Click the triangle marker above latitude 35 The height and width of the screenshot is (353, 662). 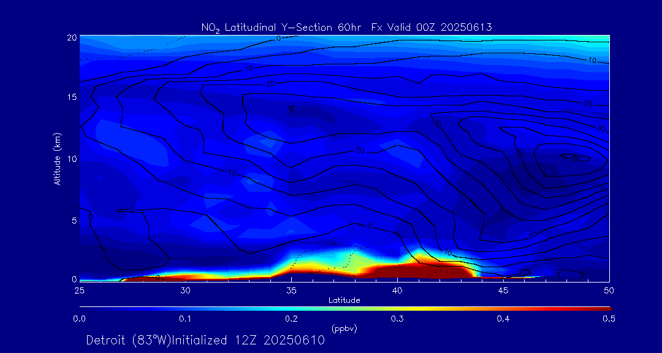pyautogui.click(x=291, y=109)
